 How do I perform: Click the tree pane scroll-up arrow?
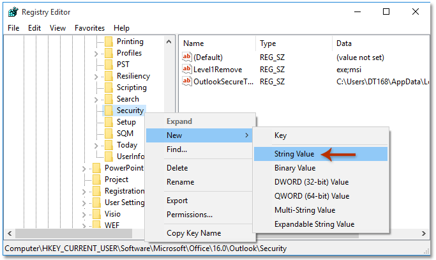[169, 42]
